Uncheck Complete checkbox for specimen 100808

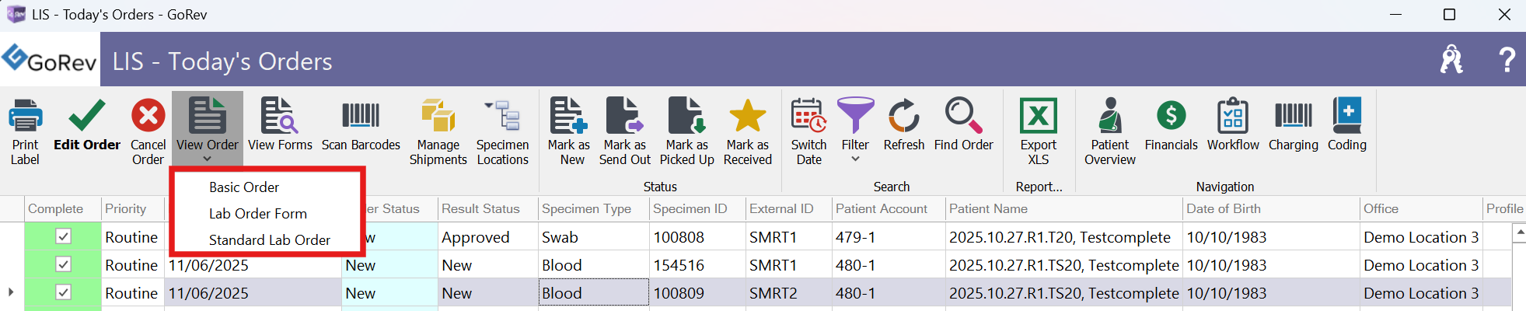[64, 236]
